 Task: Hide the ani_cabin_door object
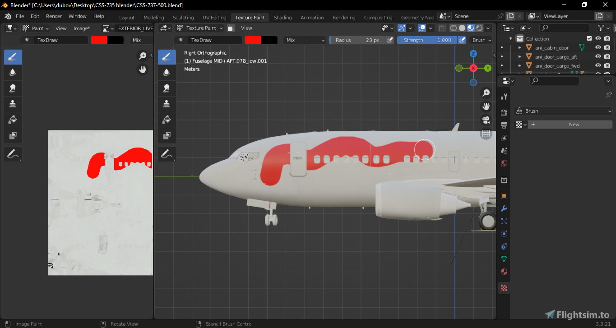[597, 47]
